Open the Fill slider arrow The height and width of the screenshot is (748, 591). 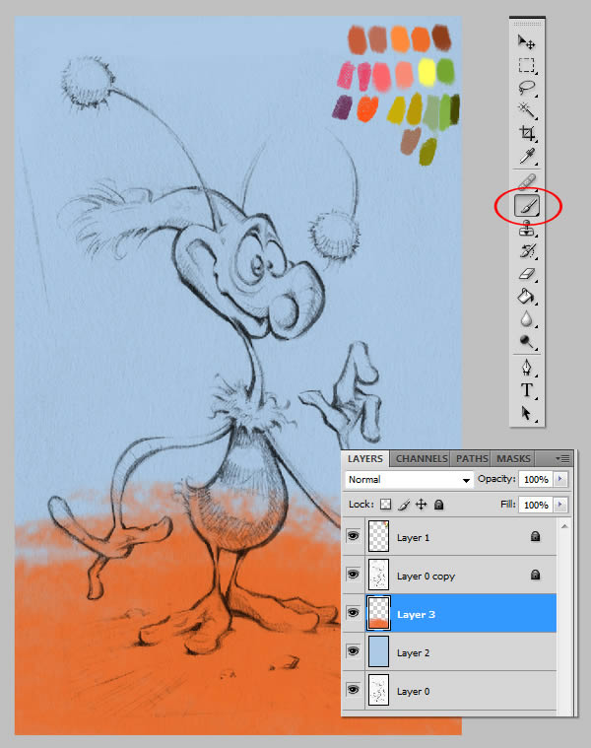(x=560, y=505)
